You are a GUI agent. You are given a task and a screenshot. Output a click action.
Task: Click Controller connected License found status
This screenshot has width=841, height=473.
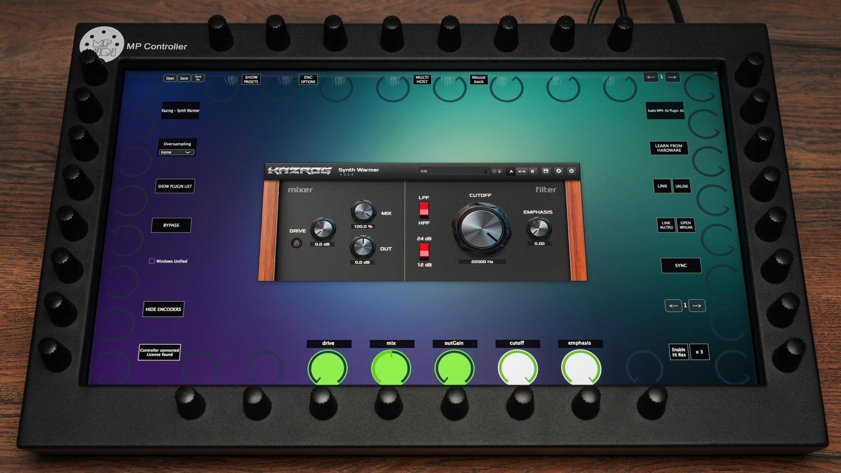pos(160,352)
